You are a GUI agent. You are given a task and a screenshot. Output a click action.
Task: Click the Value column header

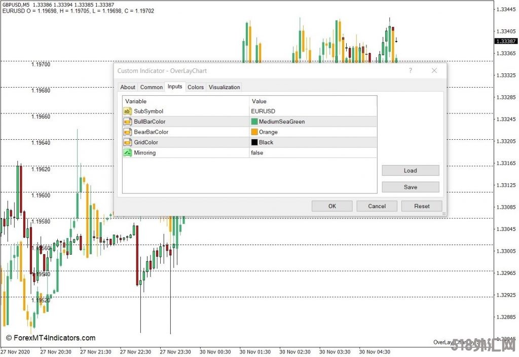pos(259,101)
